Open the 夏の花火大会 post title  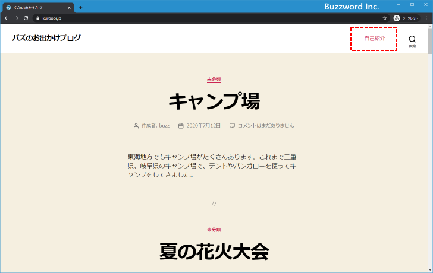pyautogui.click(x=214, y=252)
